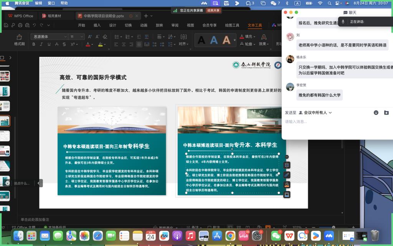Open the 动画 ribbon tab
Image resolution: width=393 pixels, height=246 pixels.
144,25
